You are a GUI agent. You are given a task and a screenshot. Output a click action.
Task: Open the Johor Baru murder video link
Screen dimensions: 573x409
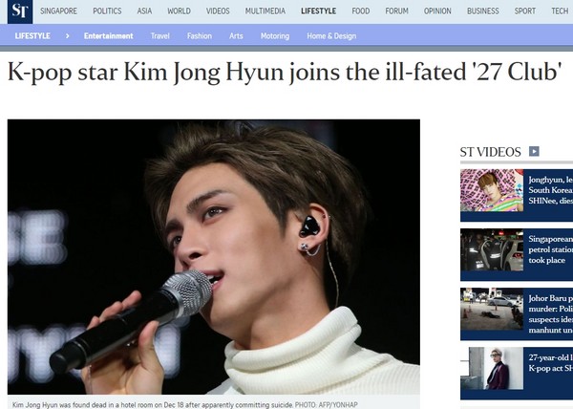click(x=550, y=314)
